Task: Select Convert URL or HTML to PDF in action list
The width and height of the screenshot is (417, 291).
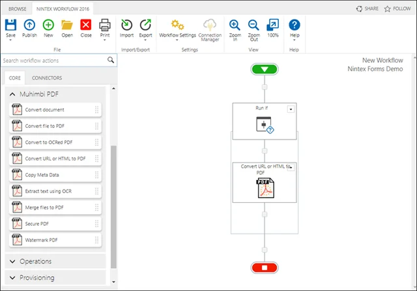Action: pyautogui.click(x=55, y=159)
